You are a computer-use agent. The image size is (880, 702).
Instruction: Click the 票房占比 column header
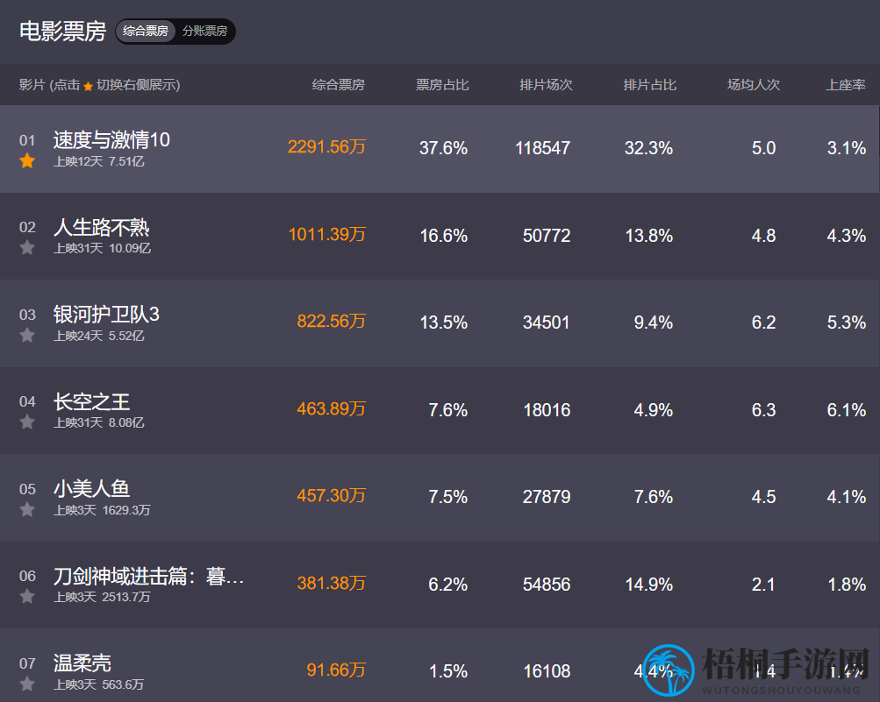442,85
